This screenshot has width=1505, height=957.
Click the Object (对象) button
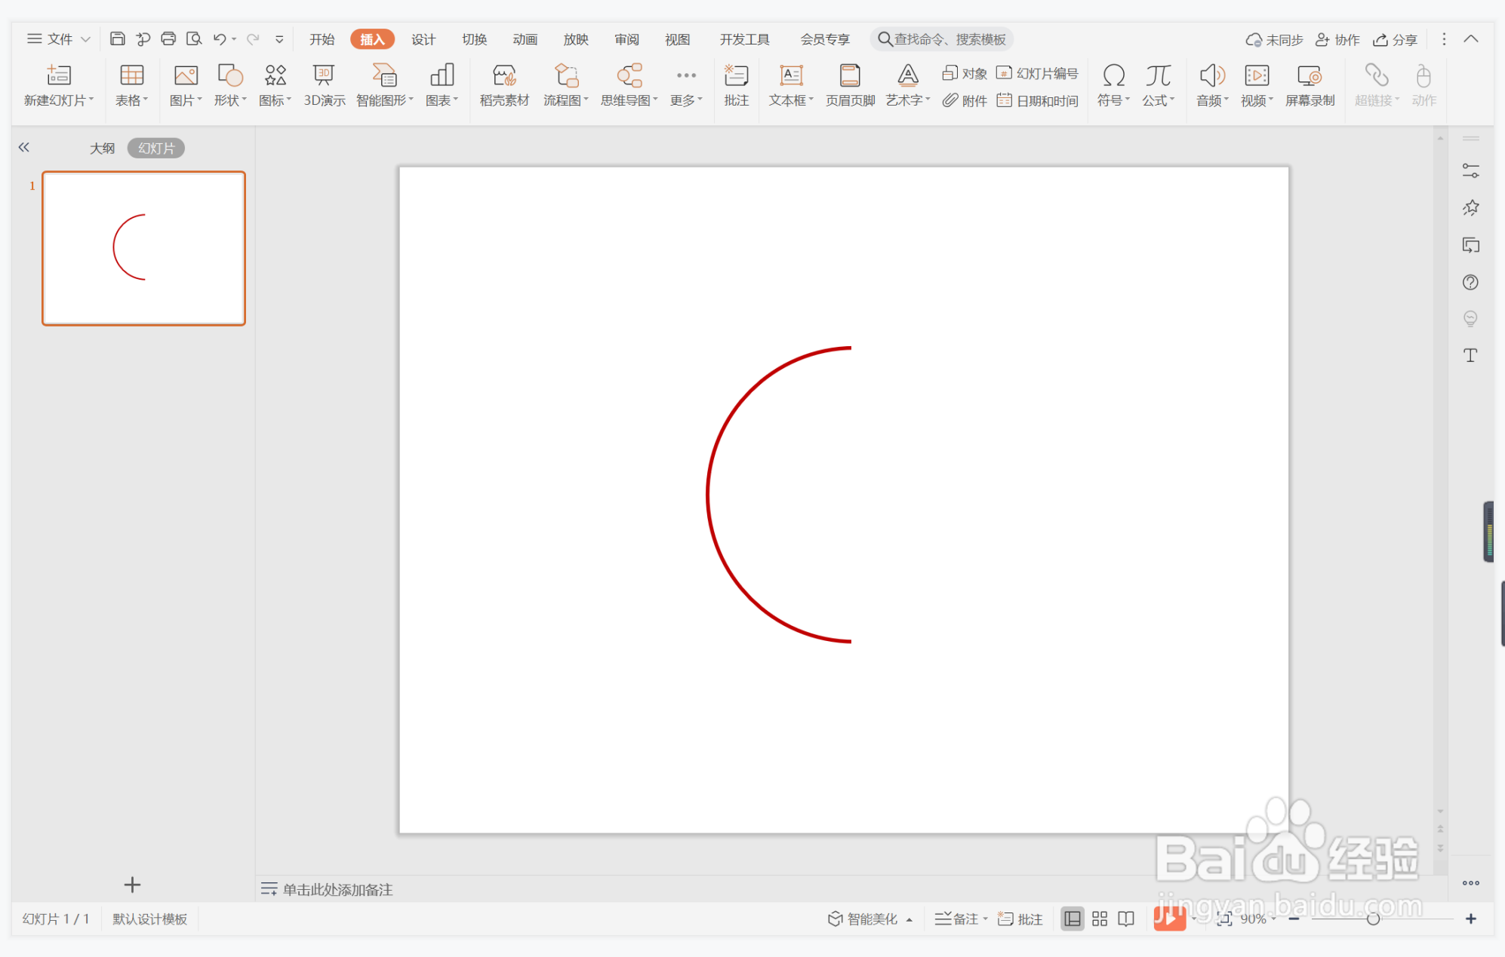[x=965, y=73]
